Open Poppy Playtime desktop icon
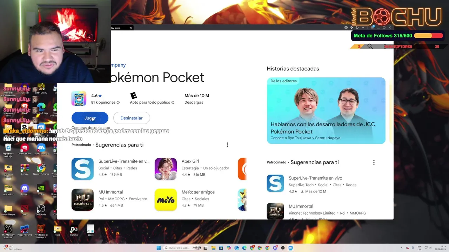The height and width of the screenshot is (252, 449). (25, 230)
